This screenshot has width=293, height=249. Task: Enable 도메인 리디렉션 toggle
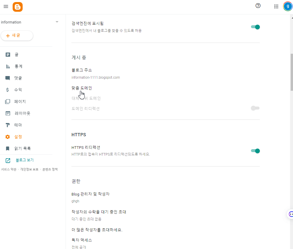255,108
